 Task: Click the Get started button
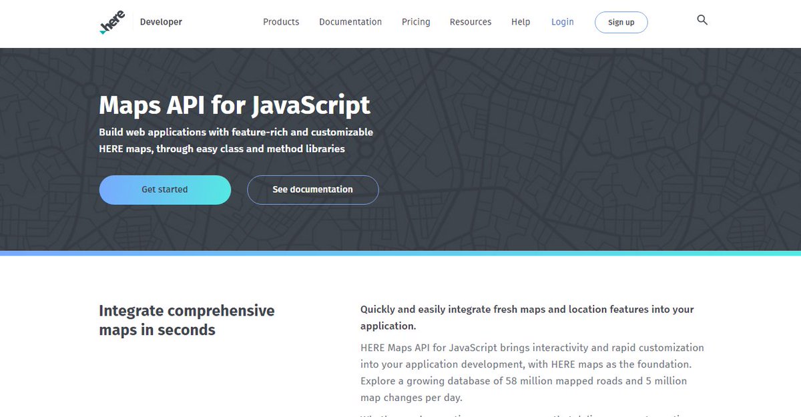165,189
